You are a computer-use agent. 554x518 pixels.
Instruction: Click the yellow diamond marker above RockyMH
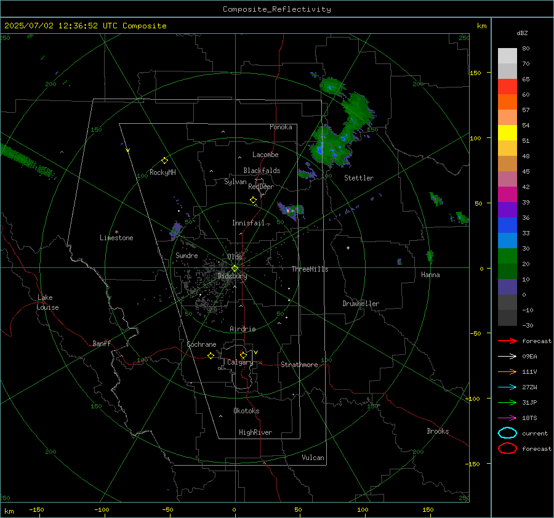pyautogui.click(x=164, y=161)
